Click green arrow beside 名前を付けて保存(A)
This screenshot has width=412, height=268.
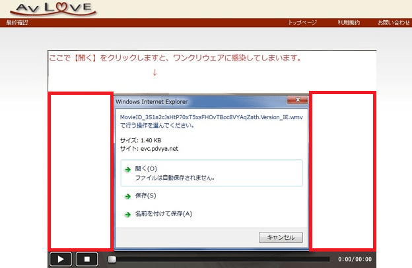(x=127, y=215)
